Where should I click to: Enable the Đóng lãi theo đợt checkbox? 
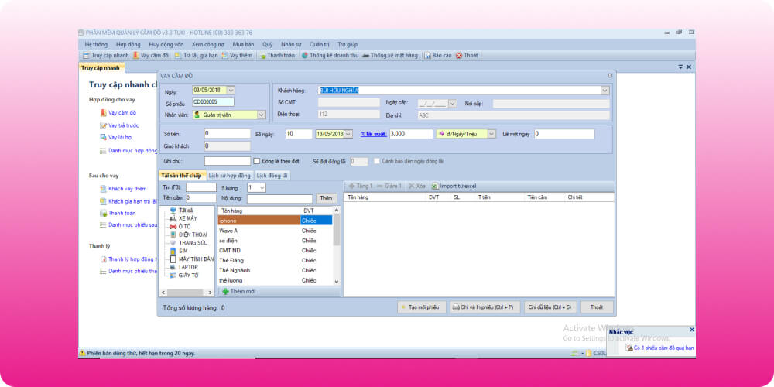(257, 161)
